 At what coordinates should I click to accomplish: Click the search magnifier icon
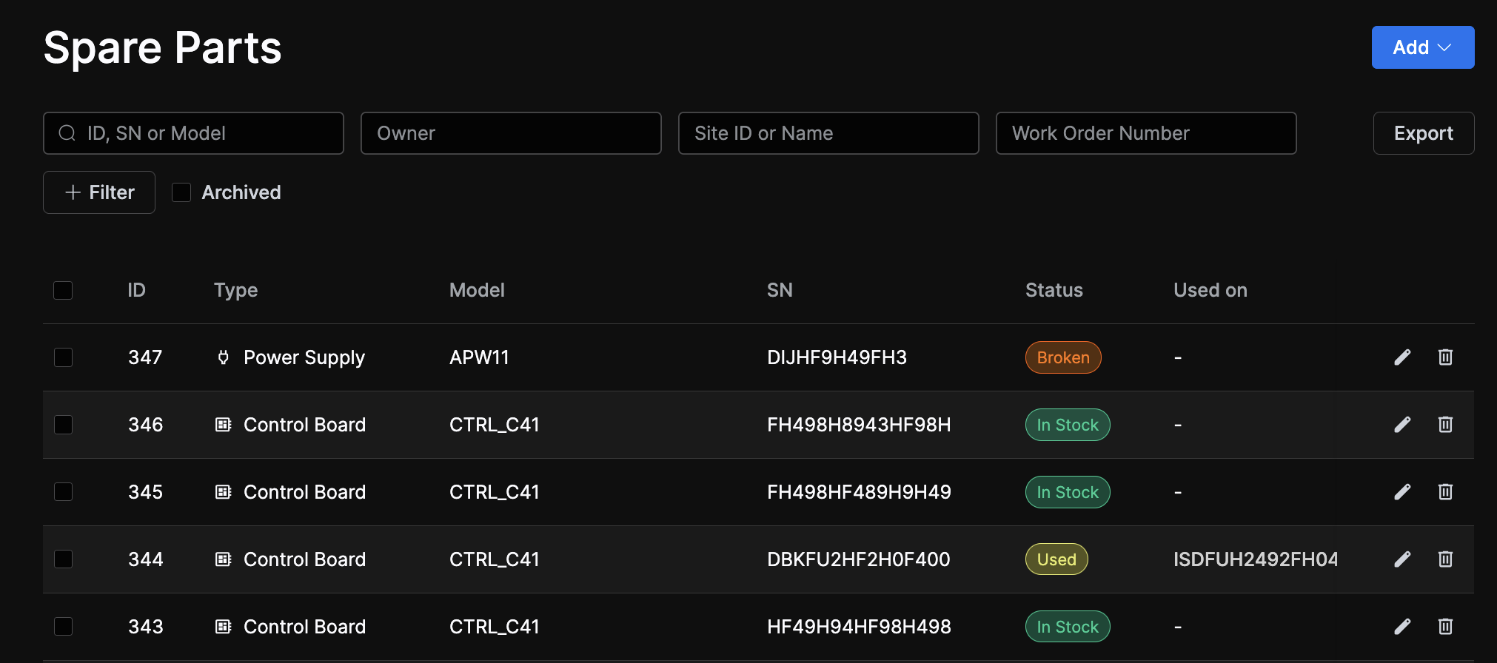click(67, 133)
